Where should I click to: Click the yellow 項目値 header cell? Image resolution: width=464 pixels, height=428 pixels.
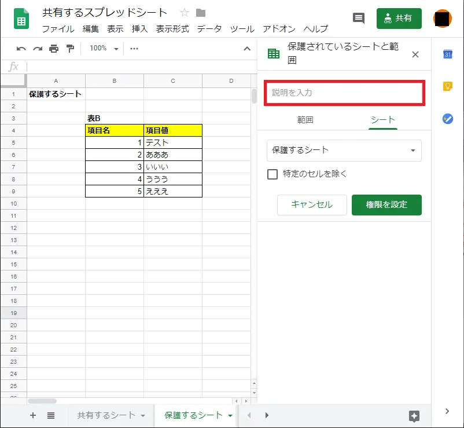pos(173,131)
